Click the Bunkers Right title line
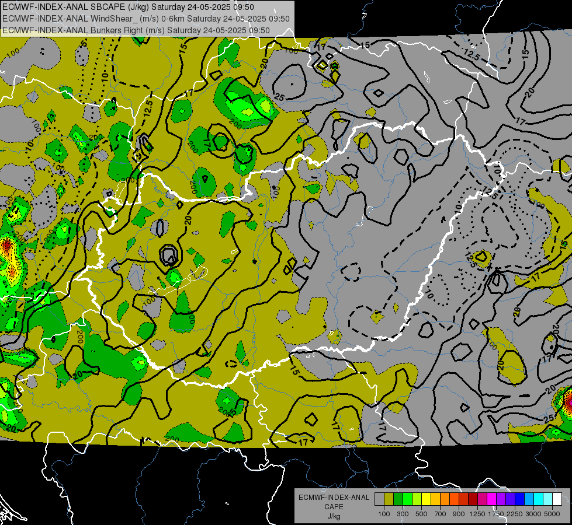572x525 pixels. (136, 30)
